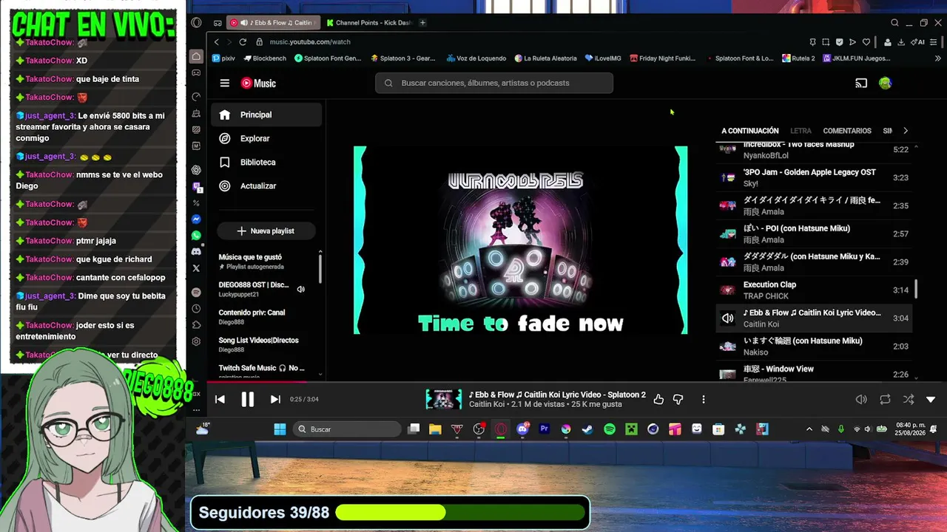Screen dimensions: 947x532
Task: Toggle shuffle in player bar
Action: pos(908,399)
